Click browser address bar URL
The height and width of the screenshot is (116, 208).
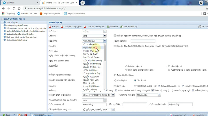pos(47,8)
